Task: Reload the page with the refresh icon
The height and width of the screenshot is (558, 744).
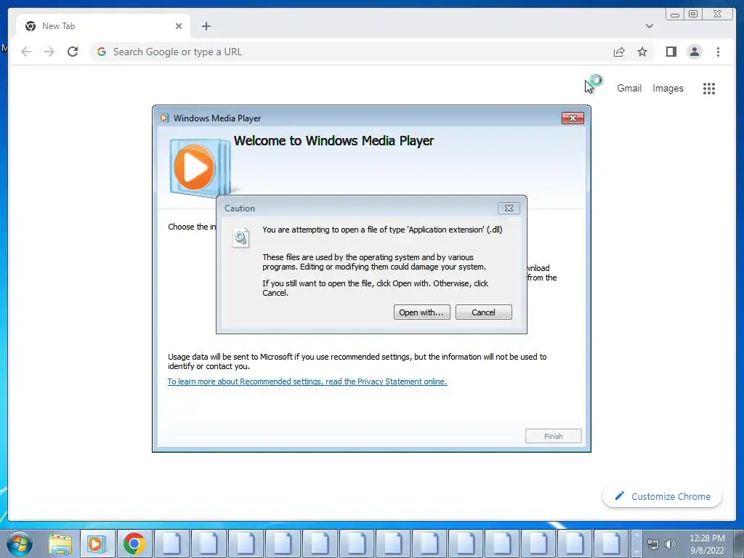Action: coord(73,52)
